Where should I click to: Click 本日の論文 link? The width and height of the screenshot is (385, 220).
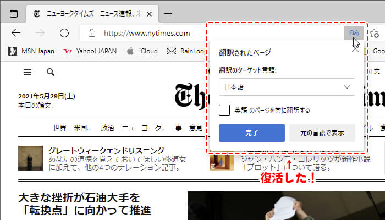coord(34,106)
